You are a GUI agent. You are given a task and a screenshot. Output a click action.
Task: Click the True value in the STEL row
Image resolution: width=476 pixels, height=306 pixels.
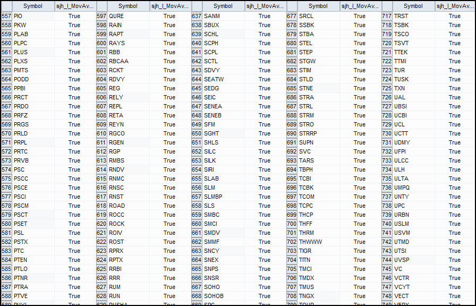(x=360, y=43)
